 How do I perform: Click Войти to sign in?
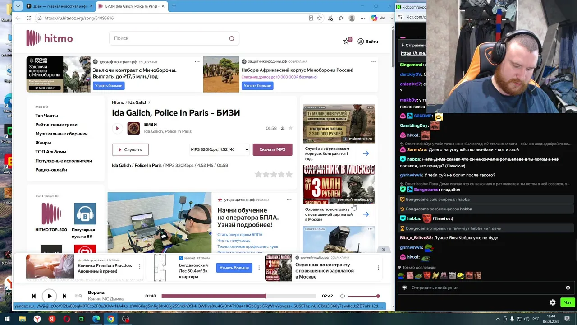368,42
